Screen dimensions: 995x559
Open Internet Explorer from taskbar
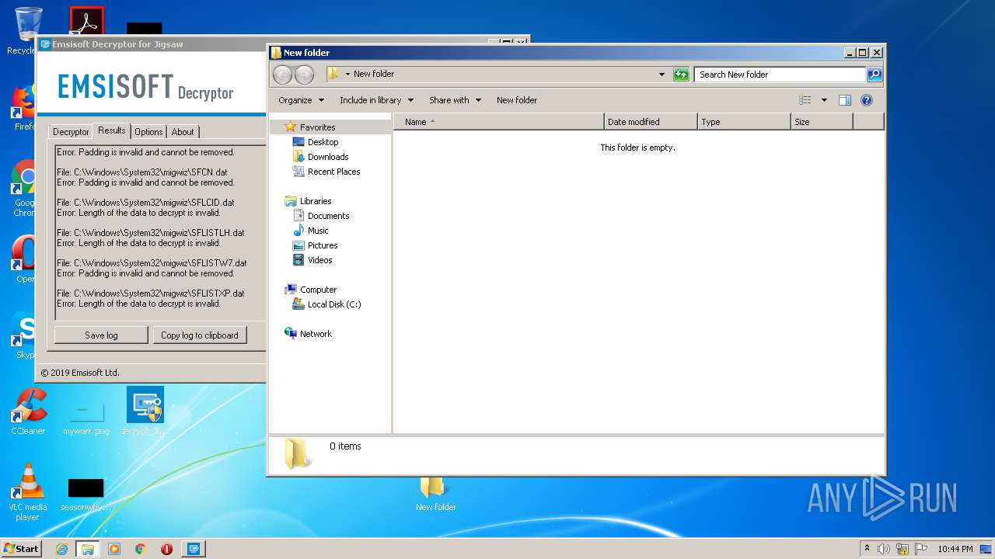62,549
